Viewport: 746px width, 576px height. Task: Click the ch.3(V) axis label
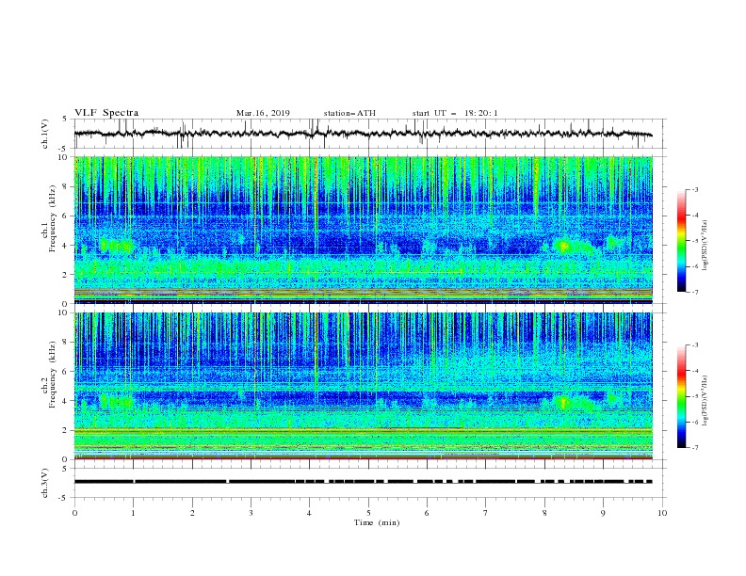pos(45,483)
